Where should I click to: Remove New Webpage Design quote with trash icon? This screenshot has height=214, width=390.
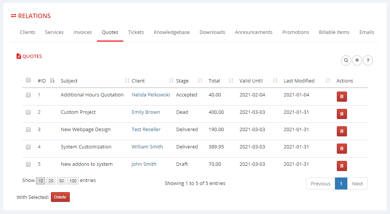[x=342, y=131]
